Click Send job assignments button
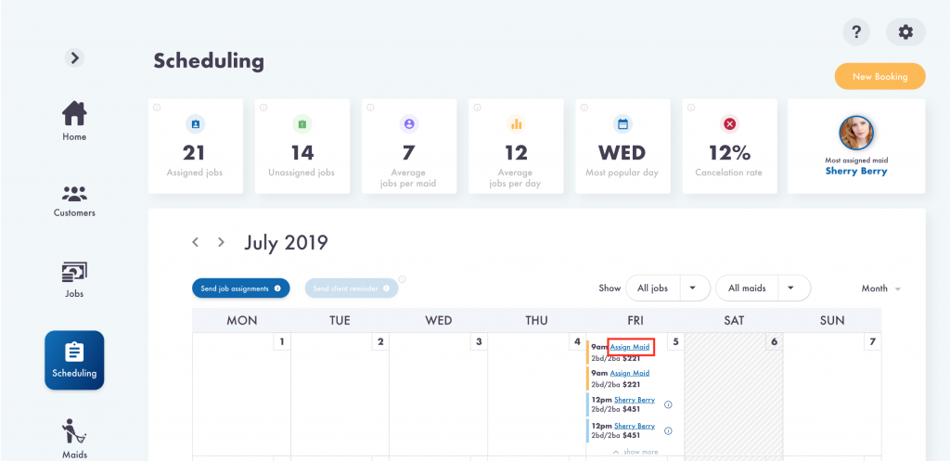950x461 pixels. click(x=241, y=288)
